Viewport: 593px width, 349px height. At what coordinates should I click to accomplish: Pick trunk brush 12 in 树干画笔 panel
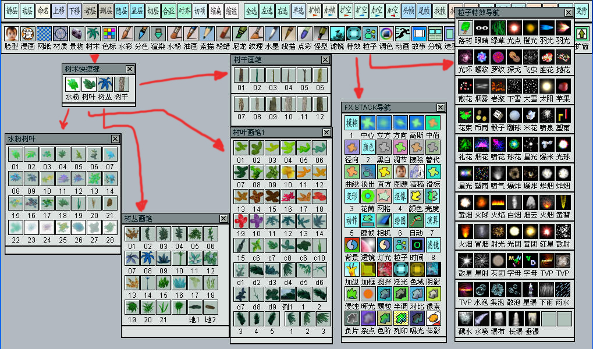click(x=320, y=104)
